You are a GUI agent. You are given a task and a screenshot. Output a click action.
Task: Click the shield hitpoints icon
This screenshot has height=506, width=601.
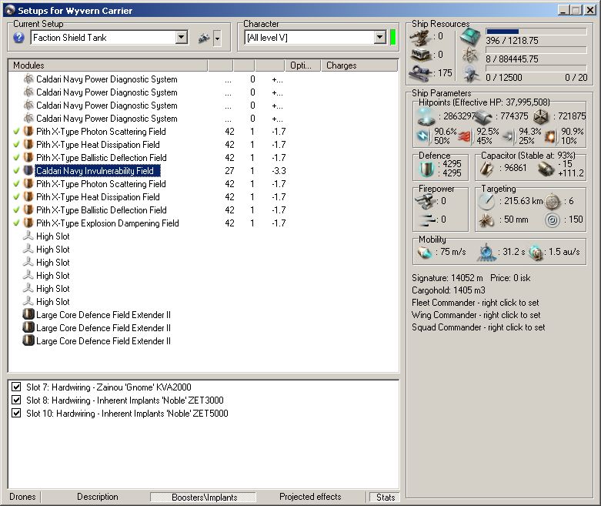point(426,116)
